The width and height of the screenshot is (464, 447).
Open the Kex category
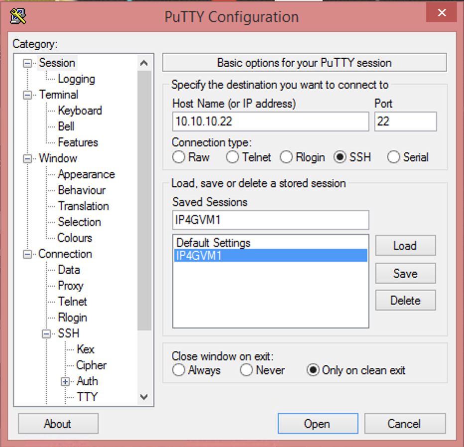86,349
